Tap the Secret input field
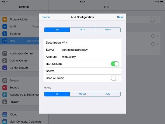 [86, 71]
